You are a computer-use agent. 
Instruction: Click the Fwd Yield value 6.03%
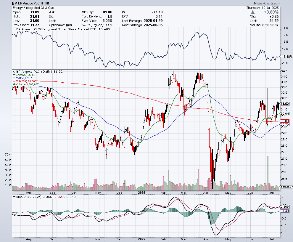click(107, 21)
